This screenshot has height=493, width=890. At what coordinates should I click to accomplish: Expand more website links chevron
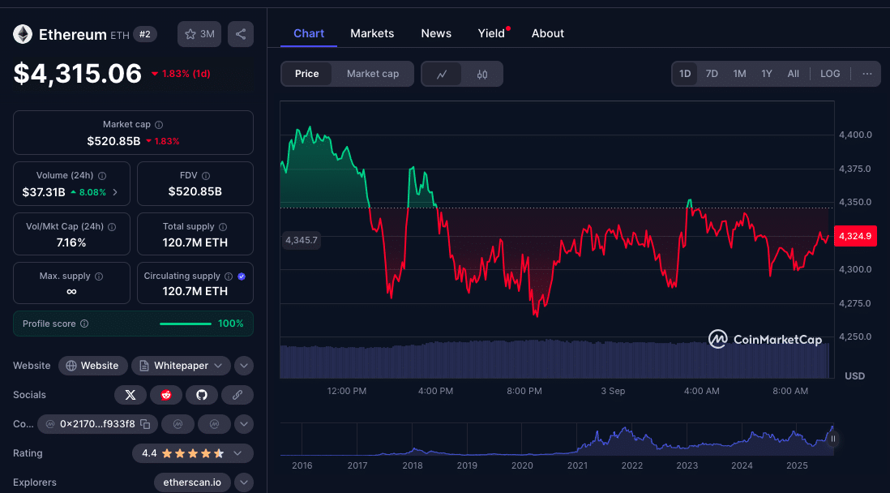(x=243, y=366)
